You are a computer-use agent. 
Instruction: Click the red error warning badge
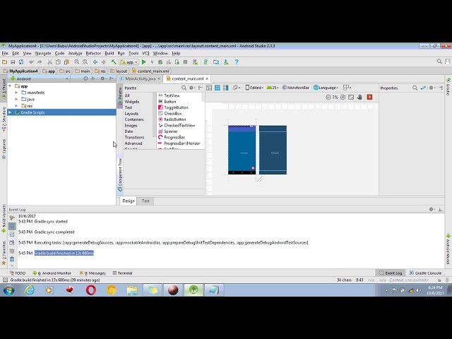(x=369, y=97)
